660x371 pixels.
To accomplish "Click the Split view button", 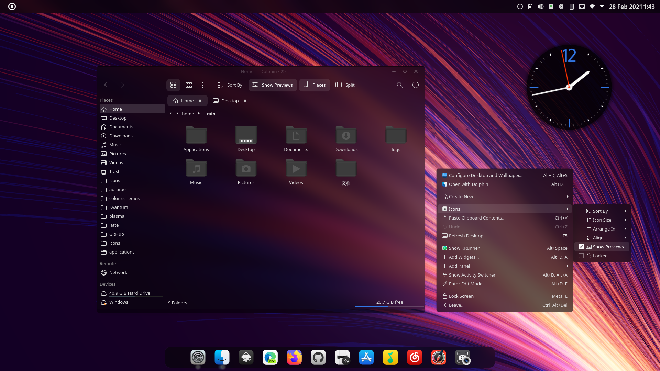I will pyautogui.click(x=345, y=85).
